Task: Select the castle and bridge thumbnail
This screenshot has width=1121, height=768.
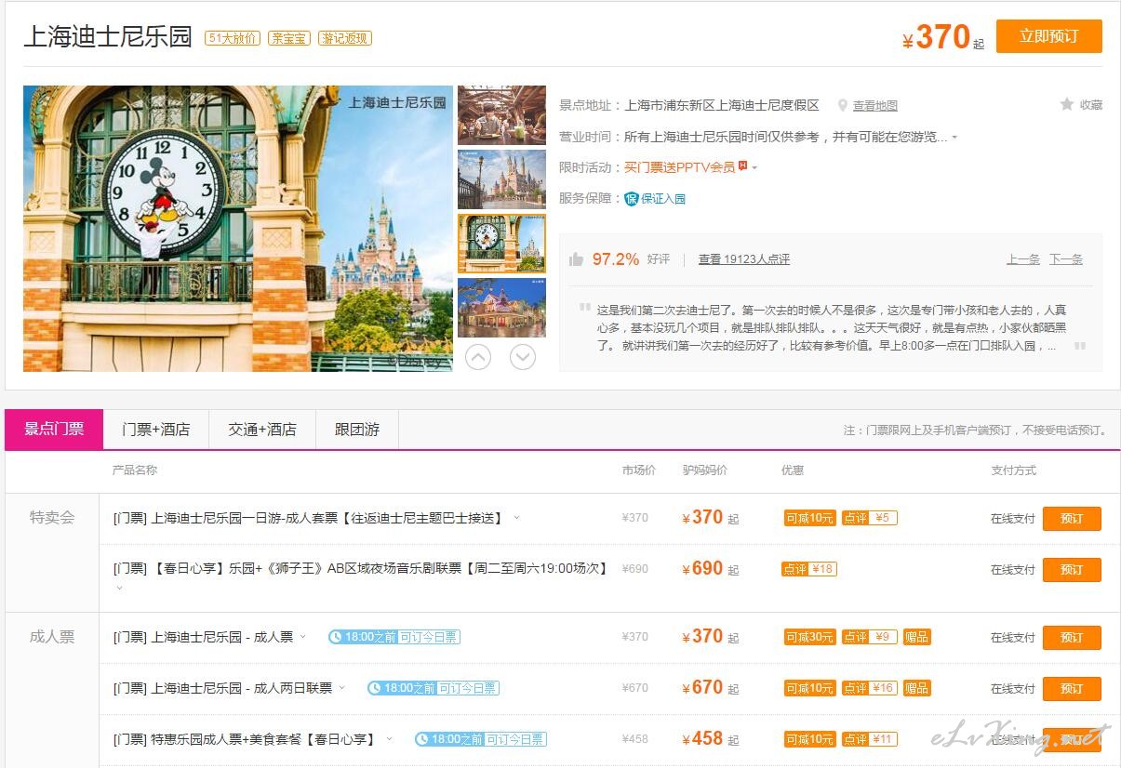Action: (501, 179)
